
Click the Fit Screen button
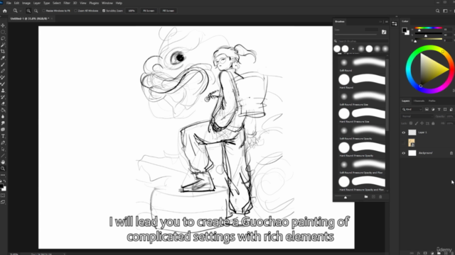(149, 11)
